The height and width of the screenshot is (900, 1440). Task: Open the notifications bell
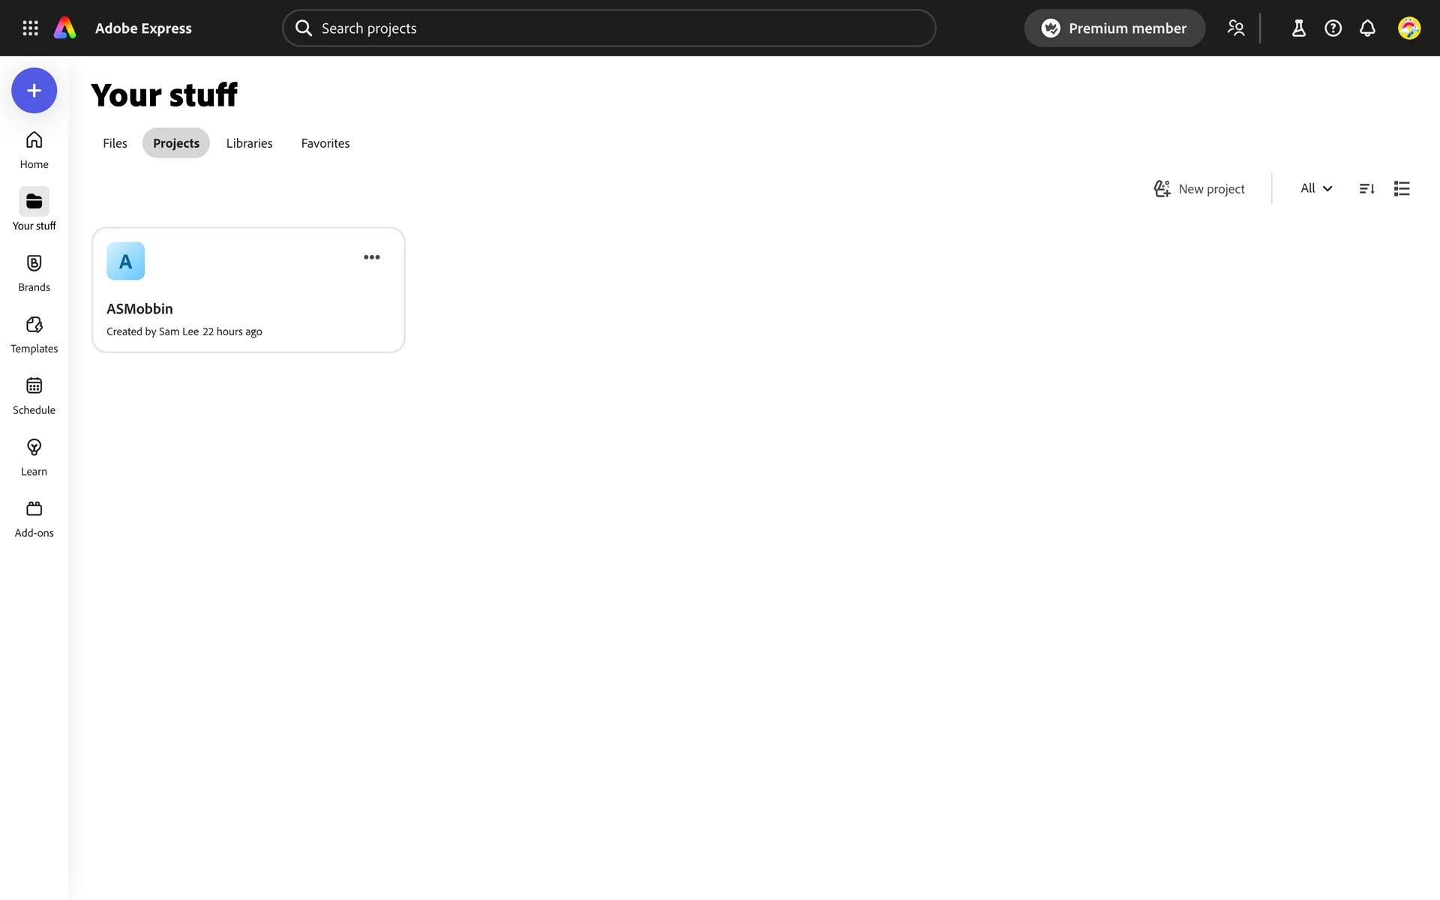1367,28
